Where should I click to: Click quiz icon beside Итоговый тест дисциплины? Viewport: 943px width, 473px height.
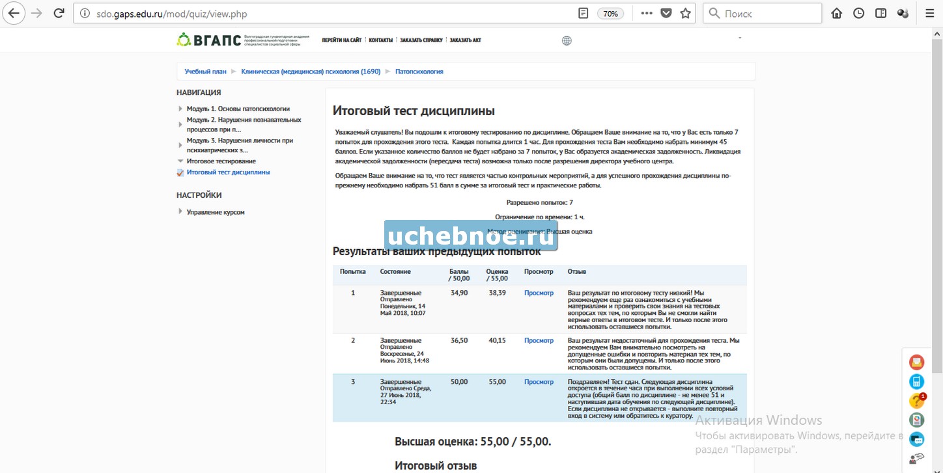point(180,172)
